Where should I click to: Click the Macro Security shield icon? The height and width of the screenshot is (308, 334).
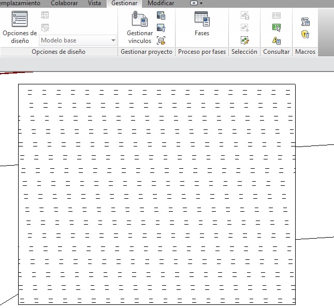coord(305,34)
